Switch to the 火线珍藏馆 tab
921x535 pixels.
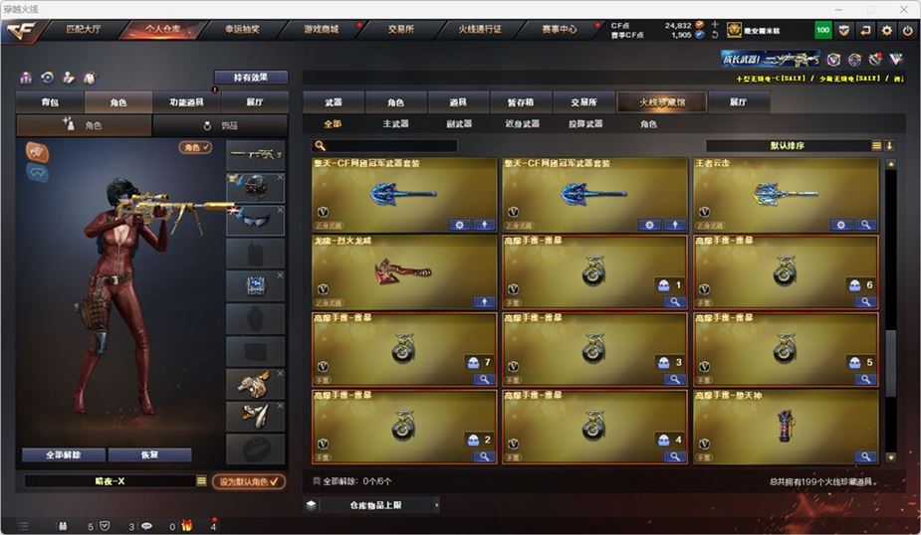[x=661, y=102]
